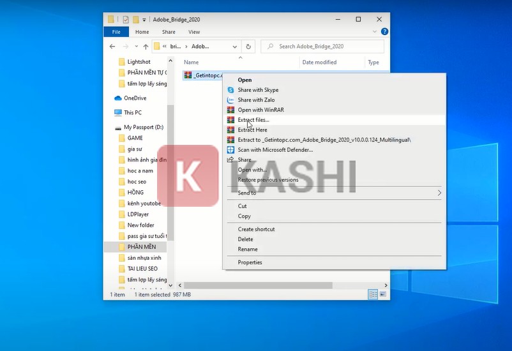This screenshot has height=351, width=512.
Task: Open the LDPlayer folder
Action: [x=138, y=214]
